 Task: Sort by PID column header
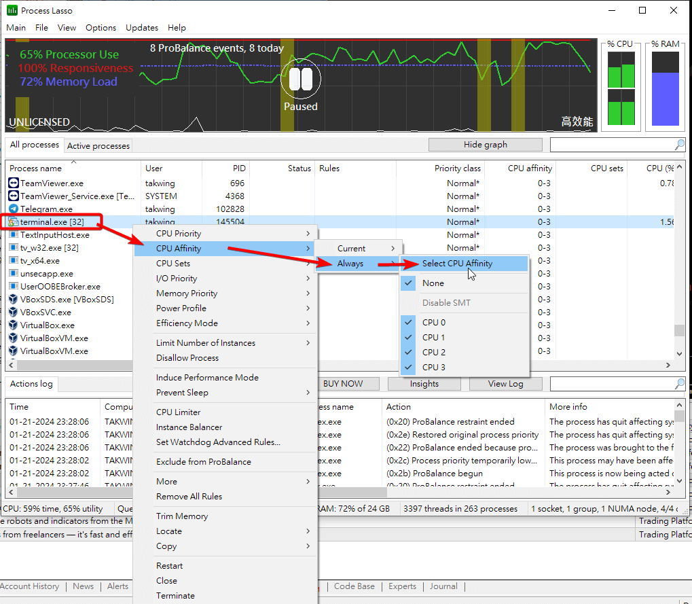tap(226, 168)
